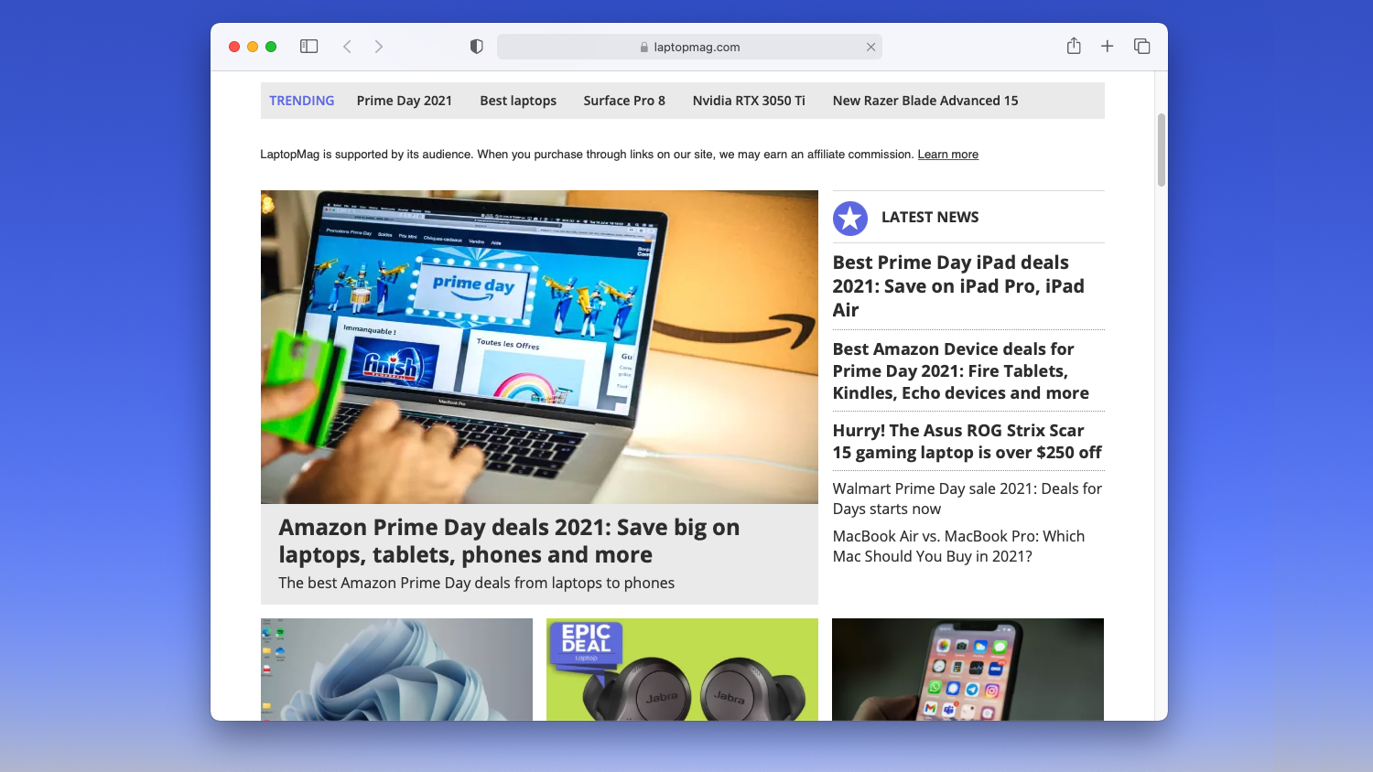
Task: Stop loading with the X in address bar
Action: [870, 47]
